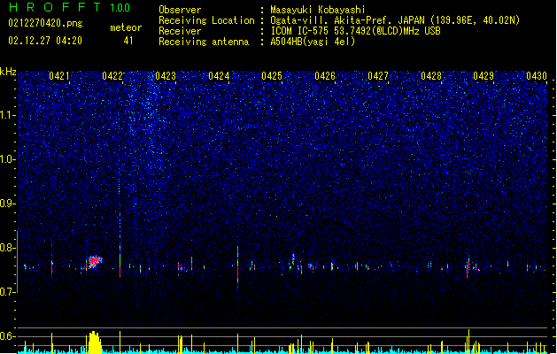Click the Receiver value ICOM IC-575 53.7492 MHz
The height and width of the screenshot is (354, 557).
(x=355, y=31)
